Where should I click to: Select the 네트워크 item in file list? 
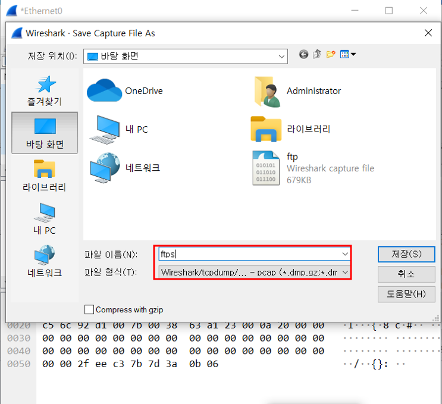coord(125,168)
